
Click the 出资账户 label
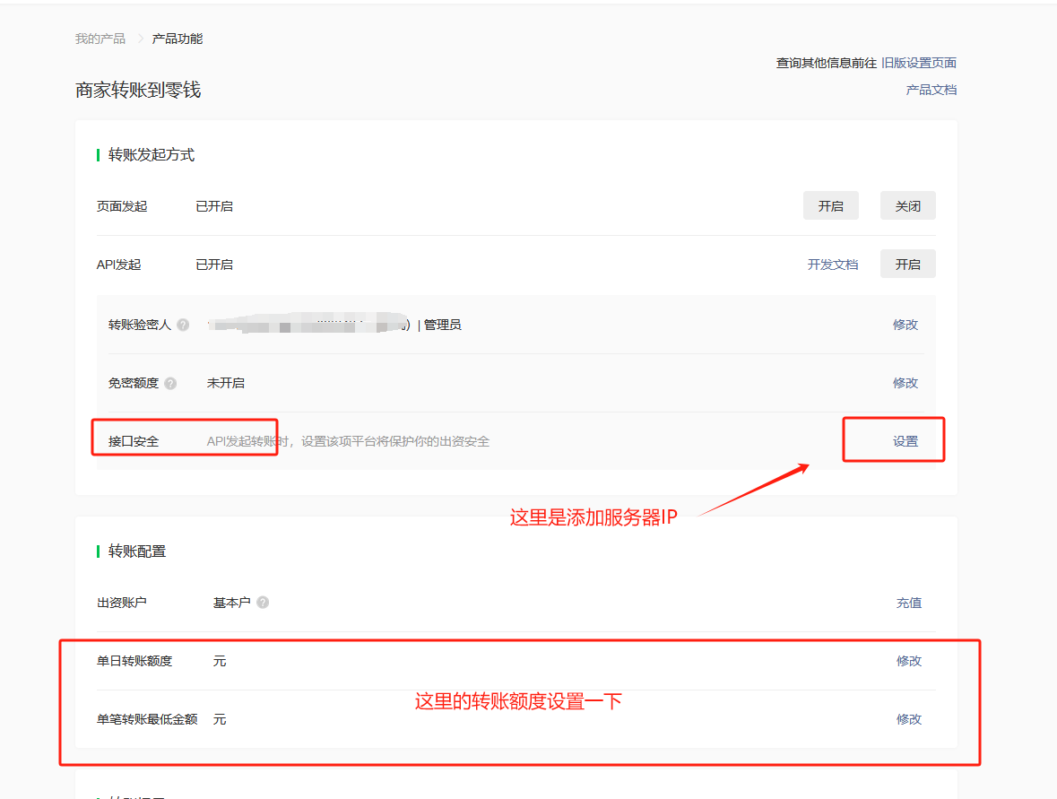point(122,603)
